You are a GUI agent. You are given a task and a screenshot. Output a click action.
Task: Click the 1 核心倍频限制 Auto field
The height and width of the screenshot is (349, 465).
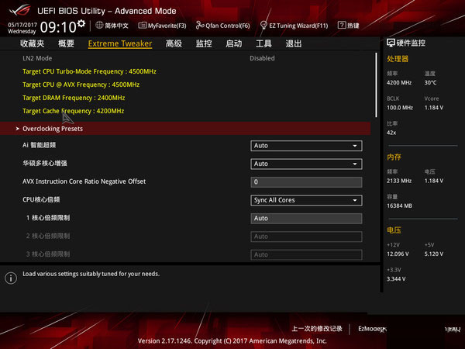[306, 219]
